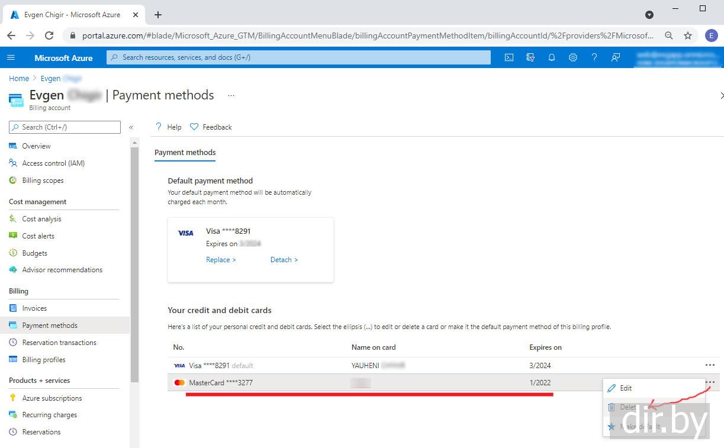The image size is (724, 448).
Task: Open more options ellipsis beside page title
Action: (231, 95)
